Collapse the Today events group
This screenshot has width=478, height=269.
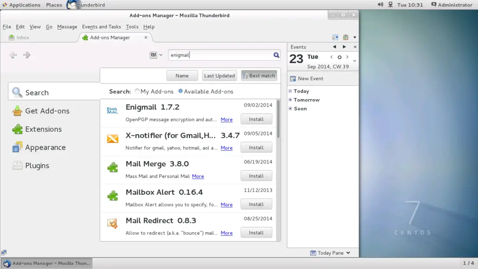290,91
